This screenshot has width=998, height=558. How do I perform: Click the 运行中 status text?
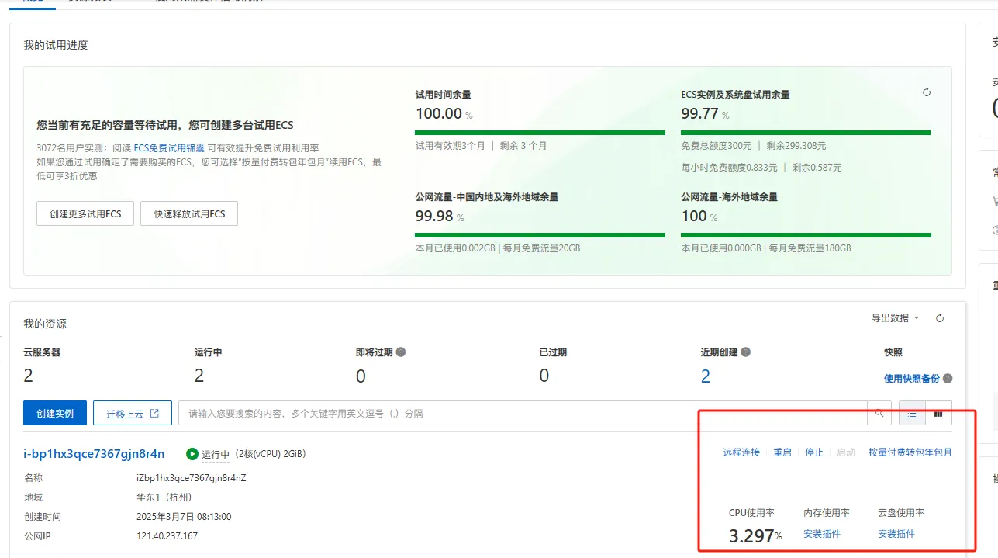(216, 455)
